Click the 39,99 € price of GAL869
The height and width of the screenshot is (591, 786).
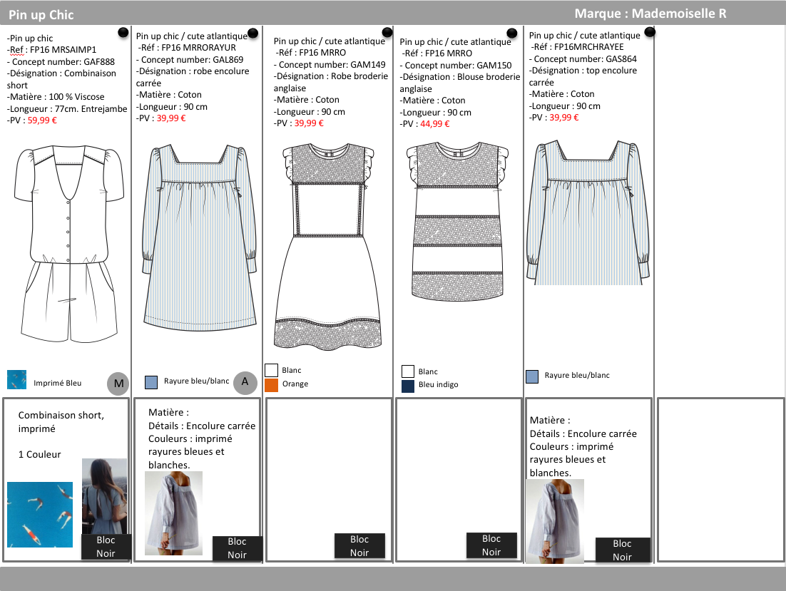pos(171,118)
